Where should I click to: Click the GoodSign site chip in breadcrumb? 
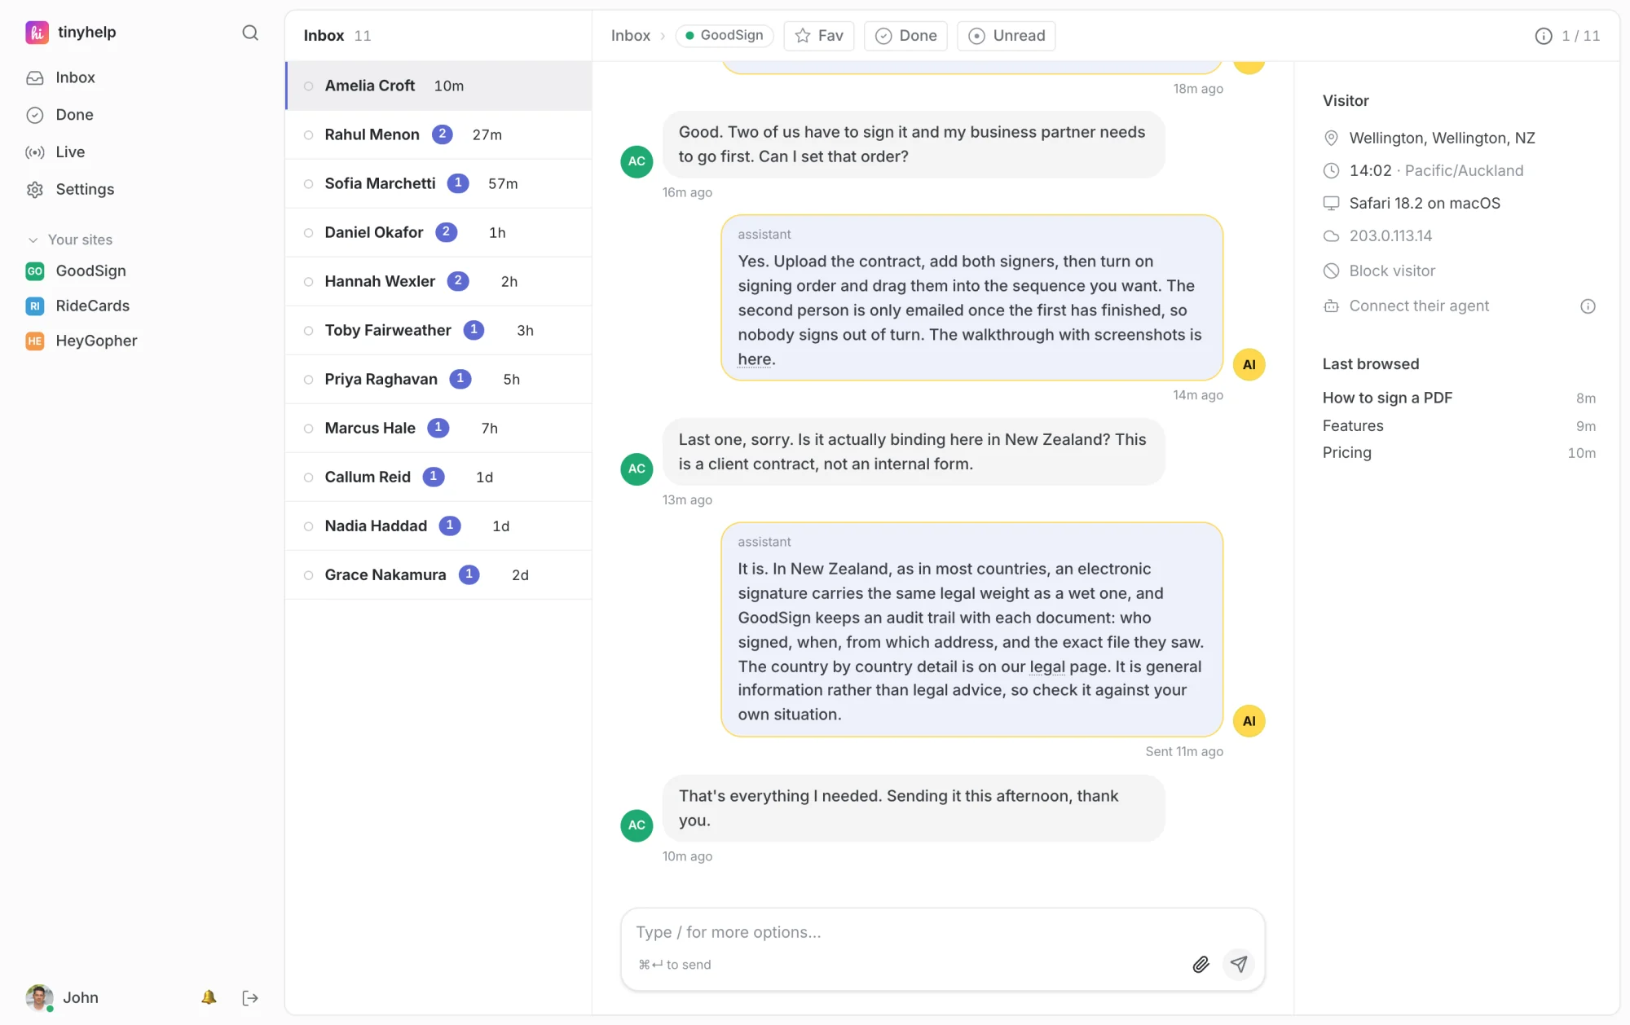pos(724,35)
